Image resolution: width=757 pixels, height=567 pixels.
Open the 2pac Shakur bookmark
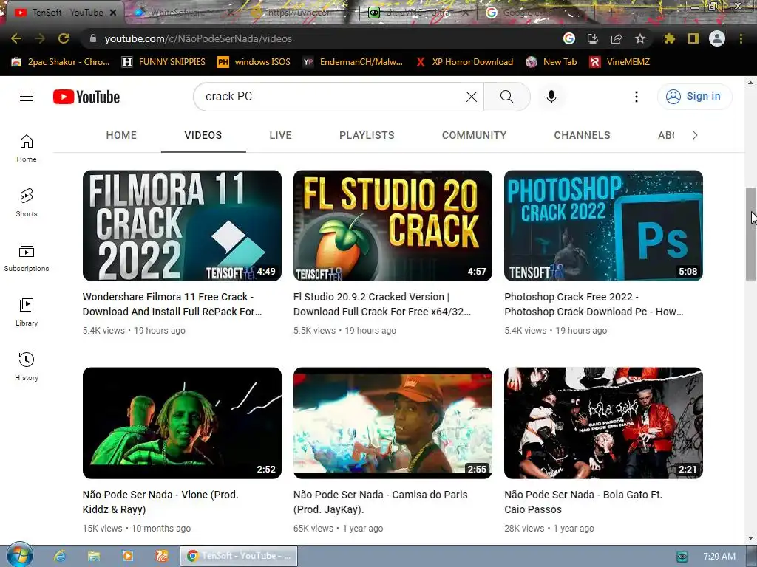coord(61,62)
